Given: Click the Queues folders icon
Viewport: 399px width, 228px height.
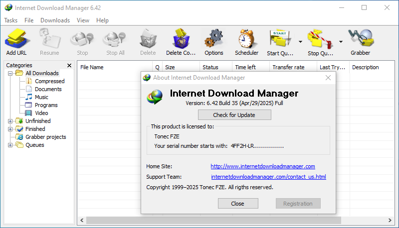Looking at the screenshot, I should pyautogui.click(x=19, y=145).
